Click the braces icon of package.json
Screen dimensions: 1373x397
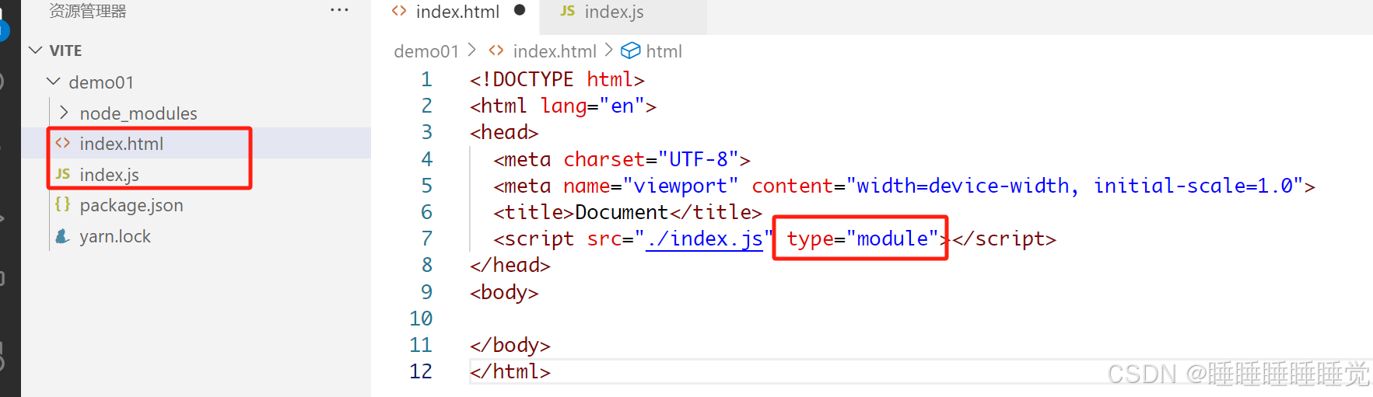(x=63, y=204)
